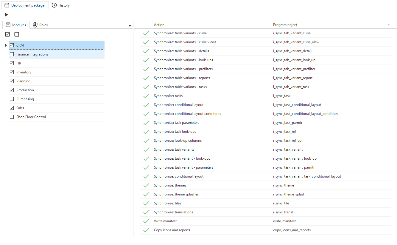Click the Roles shield icon
The image size is (397, 245).
pos(35,25)
